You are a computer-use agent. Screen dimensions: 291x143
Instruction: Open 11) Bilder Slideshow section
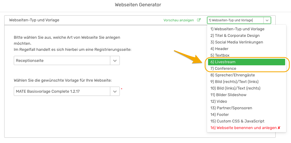coord(246,95)
